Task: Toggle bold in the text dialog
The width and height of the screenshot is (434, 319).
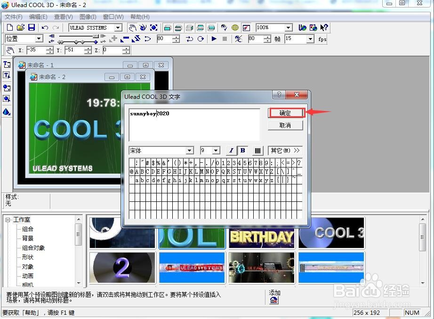Action: click(243, 150)
